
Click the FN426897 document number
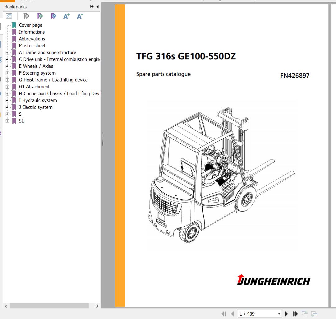point(295,76)
